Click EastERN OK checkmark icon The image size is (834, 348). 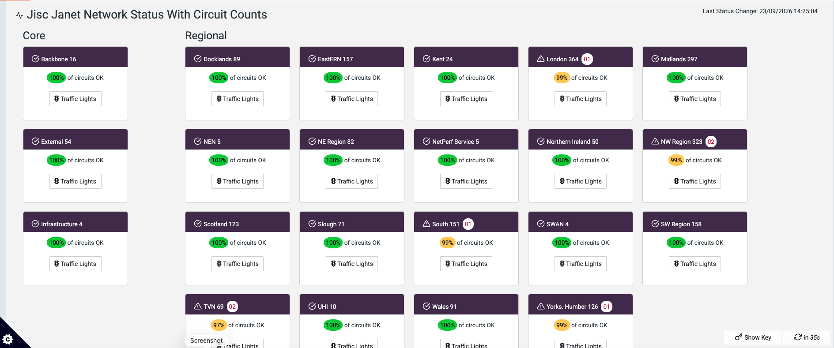pos(312,59)
